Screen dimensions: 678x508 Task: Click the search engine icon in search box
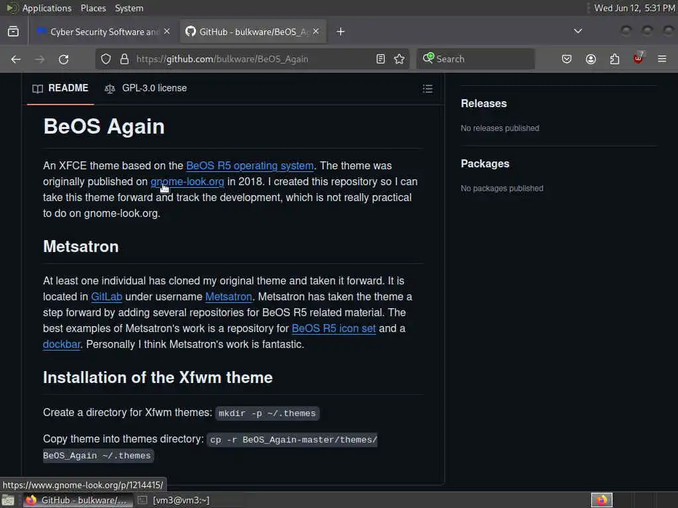[x=428, y=58]
